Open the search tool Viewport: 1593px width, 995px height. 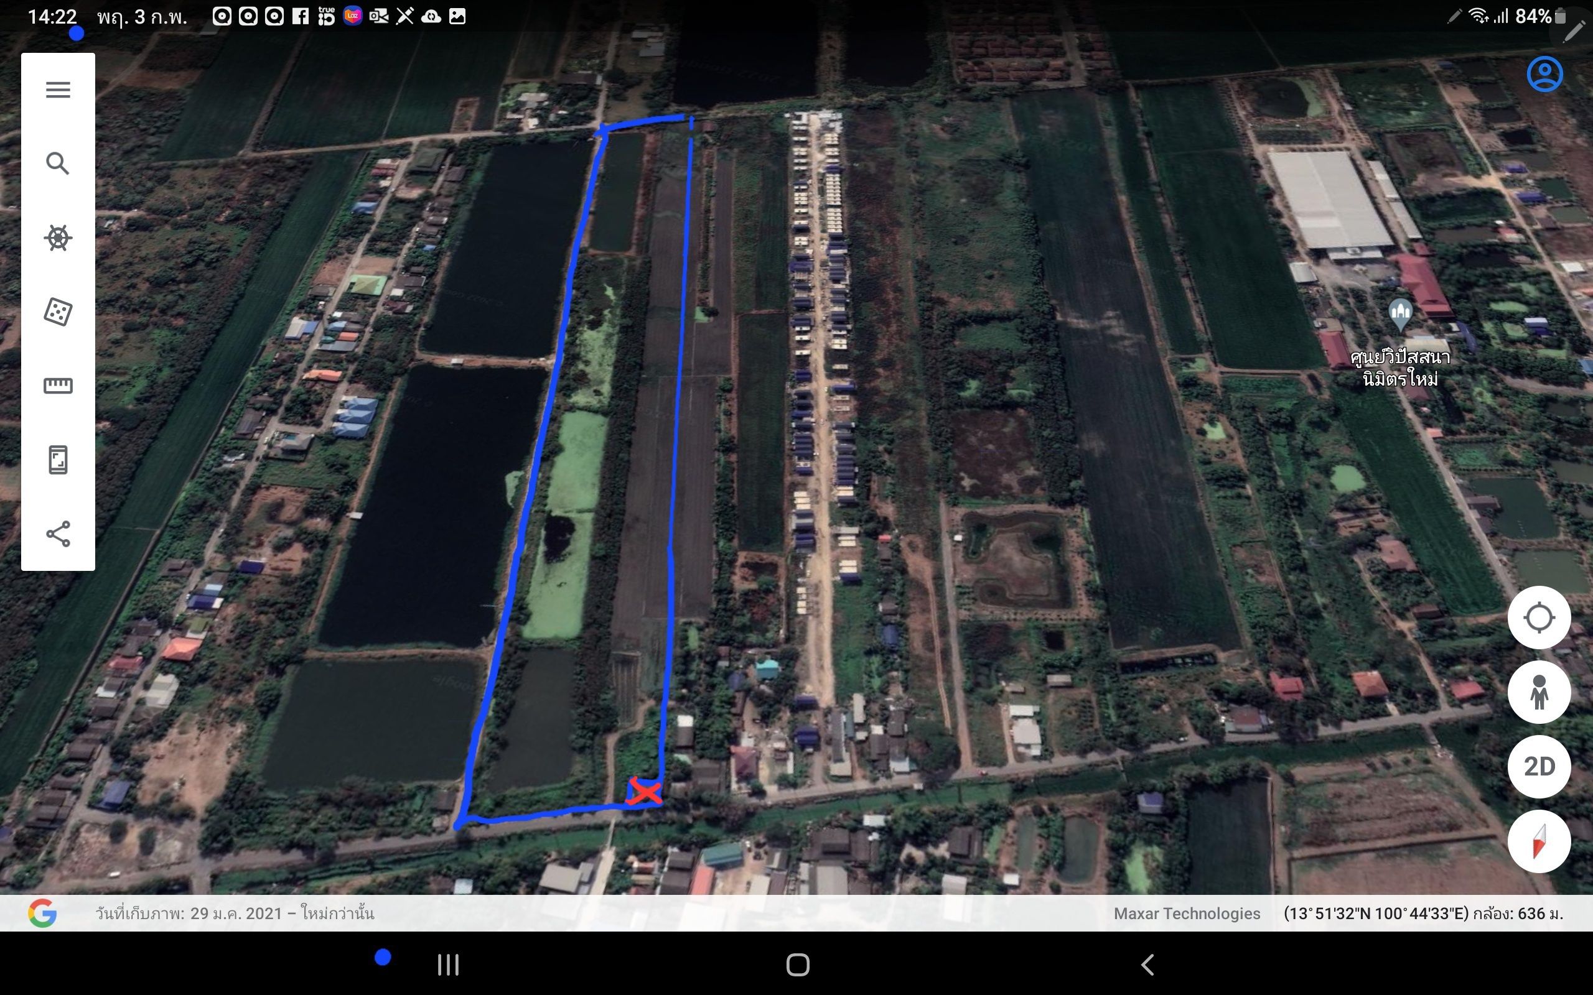pos(58,163)
